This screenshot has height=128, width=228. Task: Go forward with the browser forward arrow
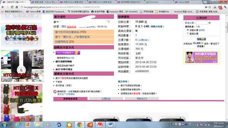(7, 7)
